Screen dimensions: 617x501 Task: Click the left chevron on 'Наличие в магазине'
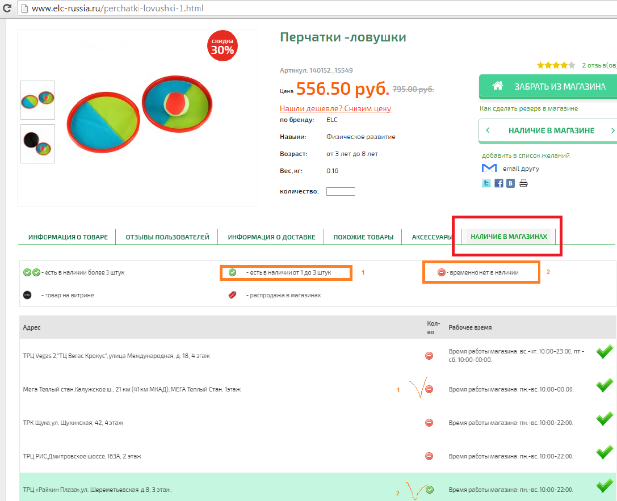pos(488,130)
